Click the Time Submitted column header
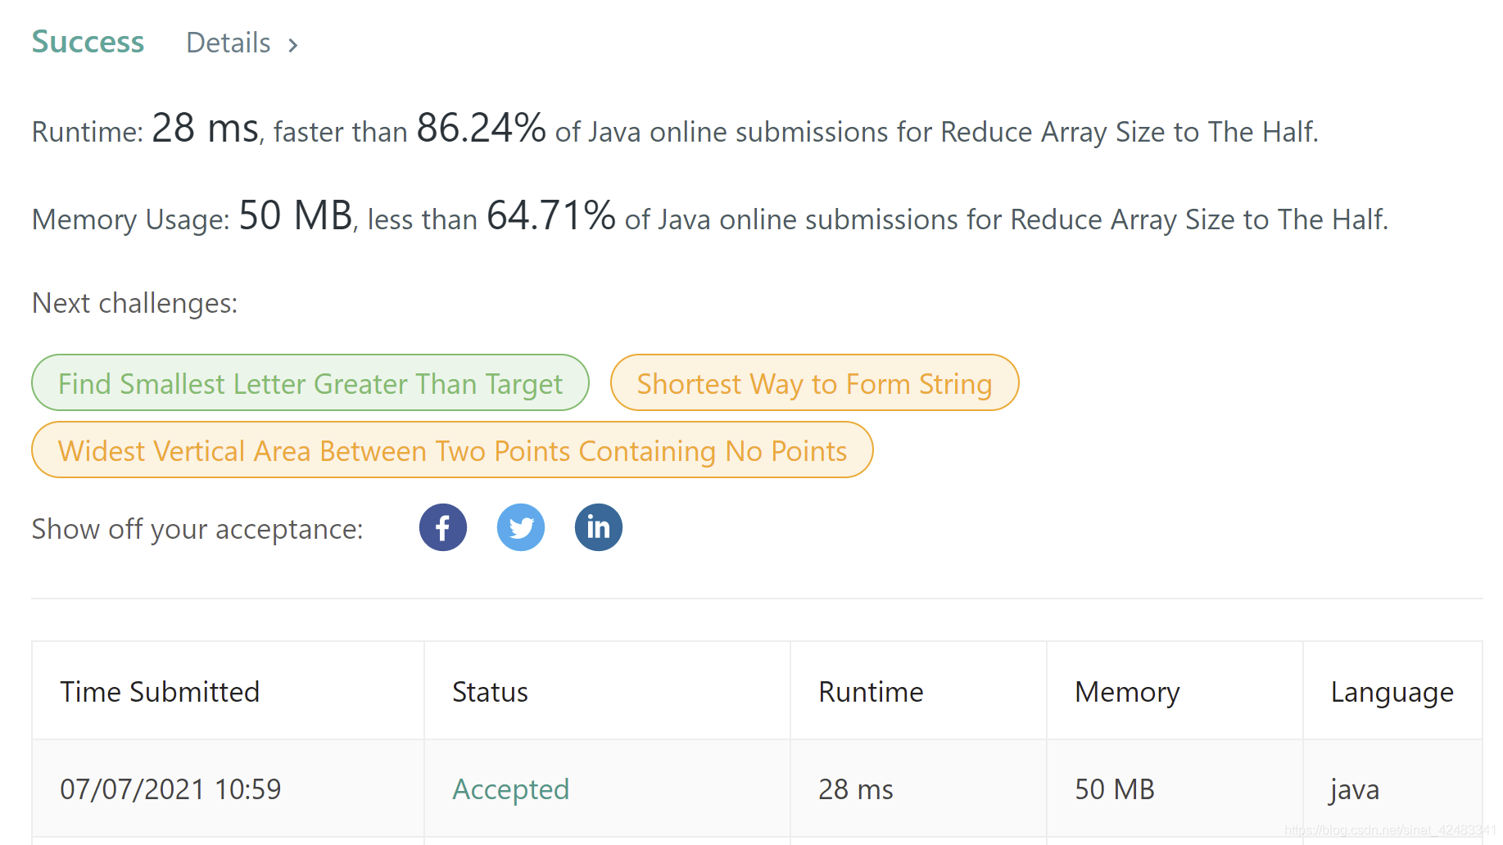Viewport: 1503px width, 845px height. [x=160, y=692]
